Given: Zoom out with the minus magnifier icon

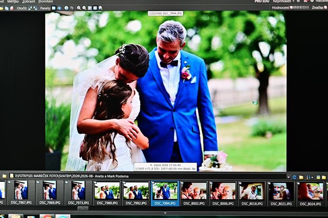Looking at the screenshot, I should coord(84,8).
